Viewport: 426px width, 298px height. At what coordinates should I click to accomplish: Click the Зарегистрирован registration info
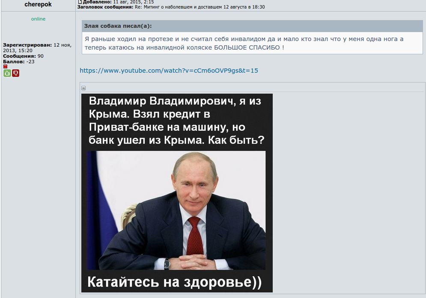coord(37,48)
